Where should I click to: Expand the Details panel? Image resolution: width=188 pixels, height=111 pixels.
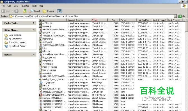tap(34, 55)
